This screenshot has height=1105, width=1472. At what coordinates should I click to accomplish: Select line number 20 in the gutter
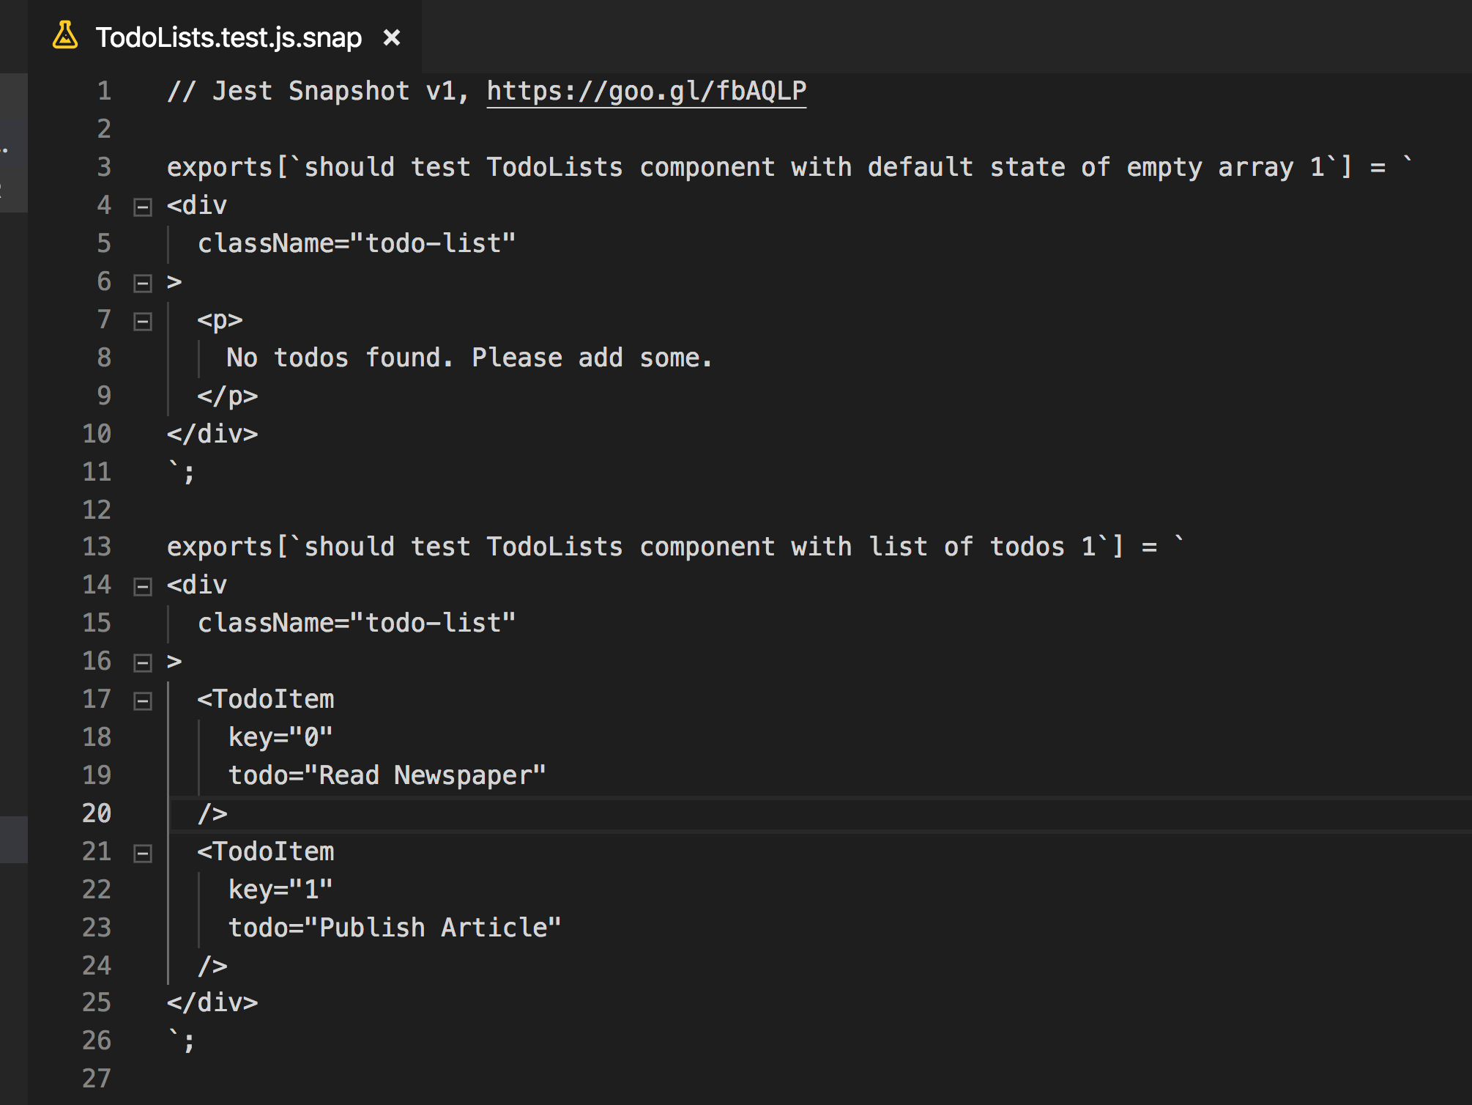[97, 813]
